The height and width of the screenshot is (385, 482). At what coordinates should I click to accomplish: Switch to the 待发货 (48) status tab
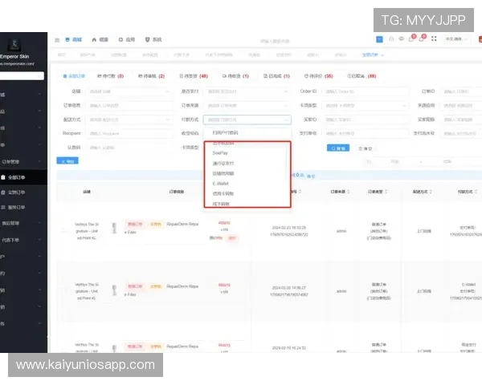click(x=194, y=76)
